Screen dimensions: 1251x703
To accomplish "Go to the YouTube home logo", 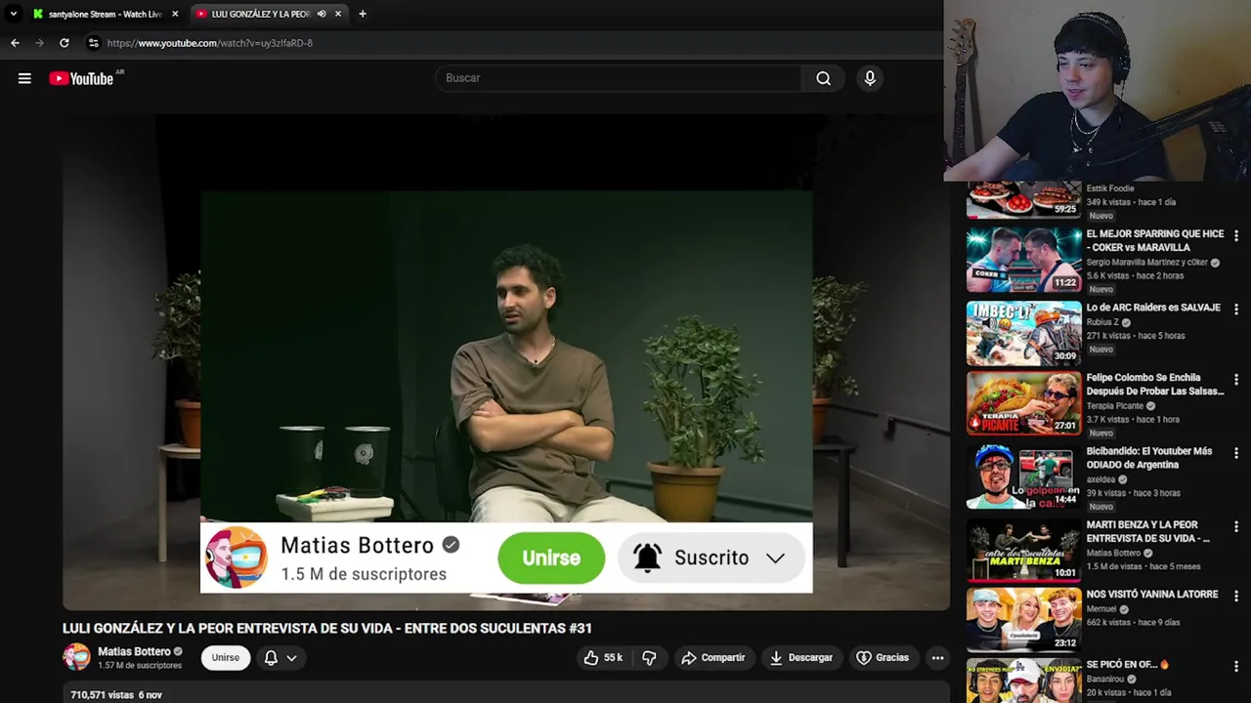I will tap(82, 78).
